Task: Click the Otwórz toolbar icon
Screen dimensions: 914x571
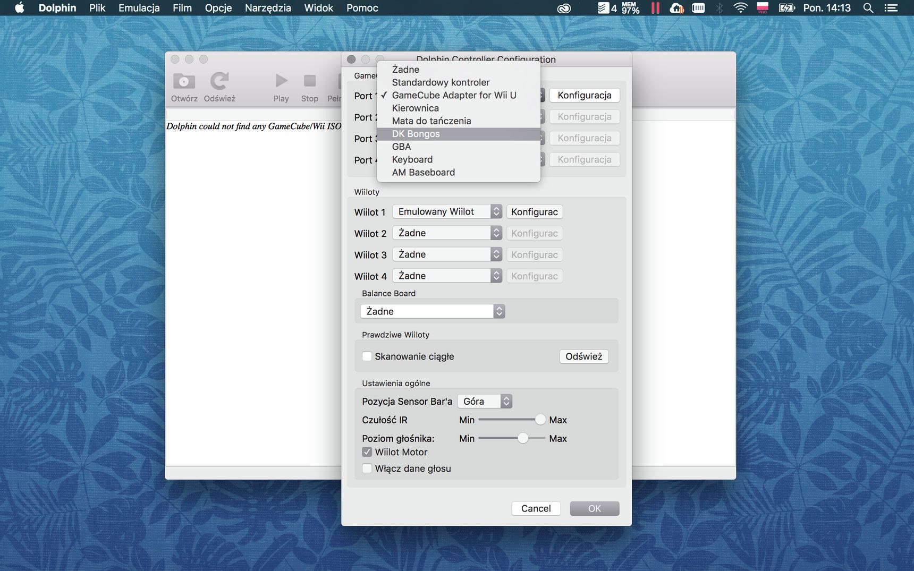Action: (184, 88)
